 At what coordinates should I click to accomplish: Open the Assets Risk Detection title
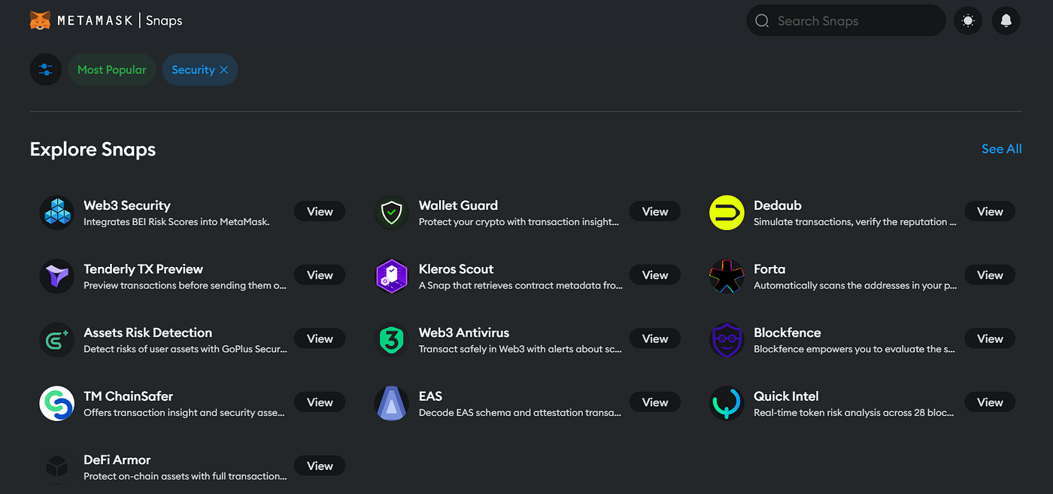pyautogui.click(x=148, y=332)
